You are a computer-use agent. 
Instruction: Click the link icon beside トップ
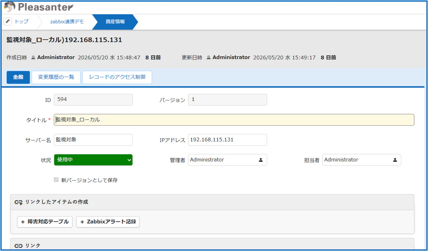point(8,21)
